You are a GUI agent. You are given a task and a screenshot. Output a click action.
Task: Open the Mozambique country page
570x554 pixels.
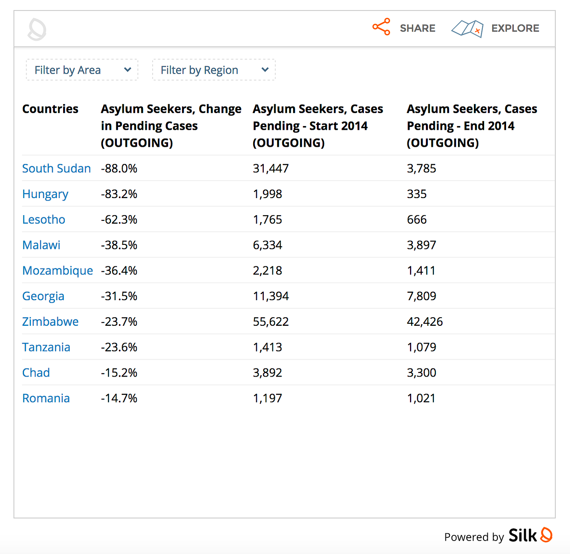tap(57, 271)
